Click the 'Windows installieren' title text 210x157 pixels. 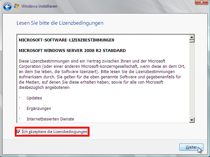39,6
